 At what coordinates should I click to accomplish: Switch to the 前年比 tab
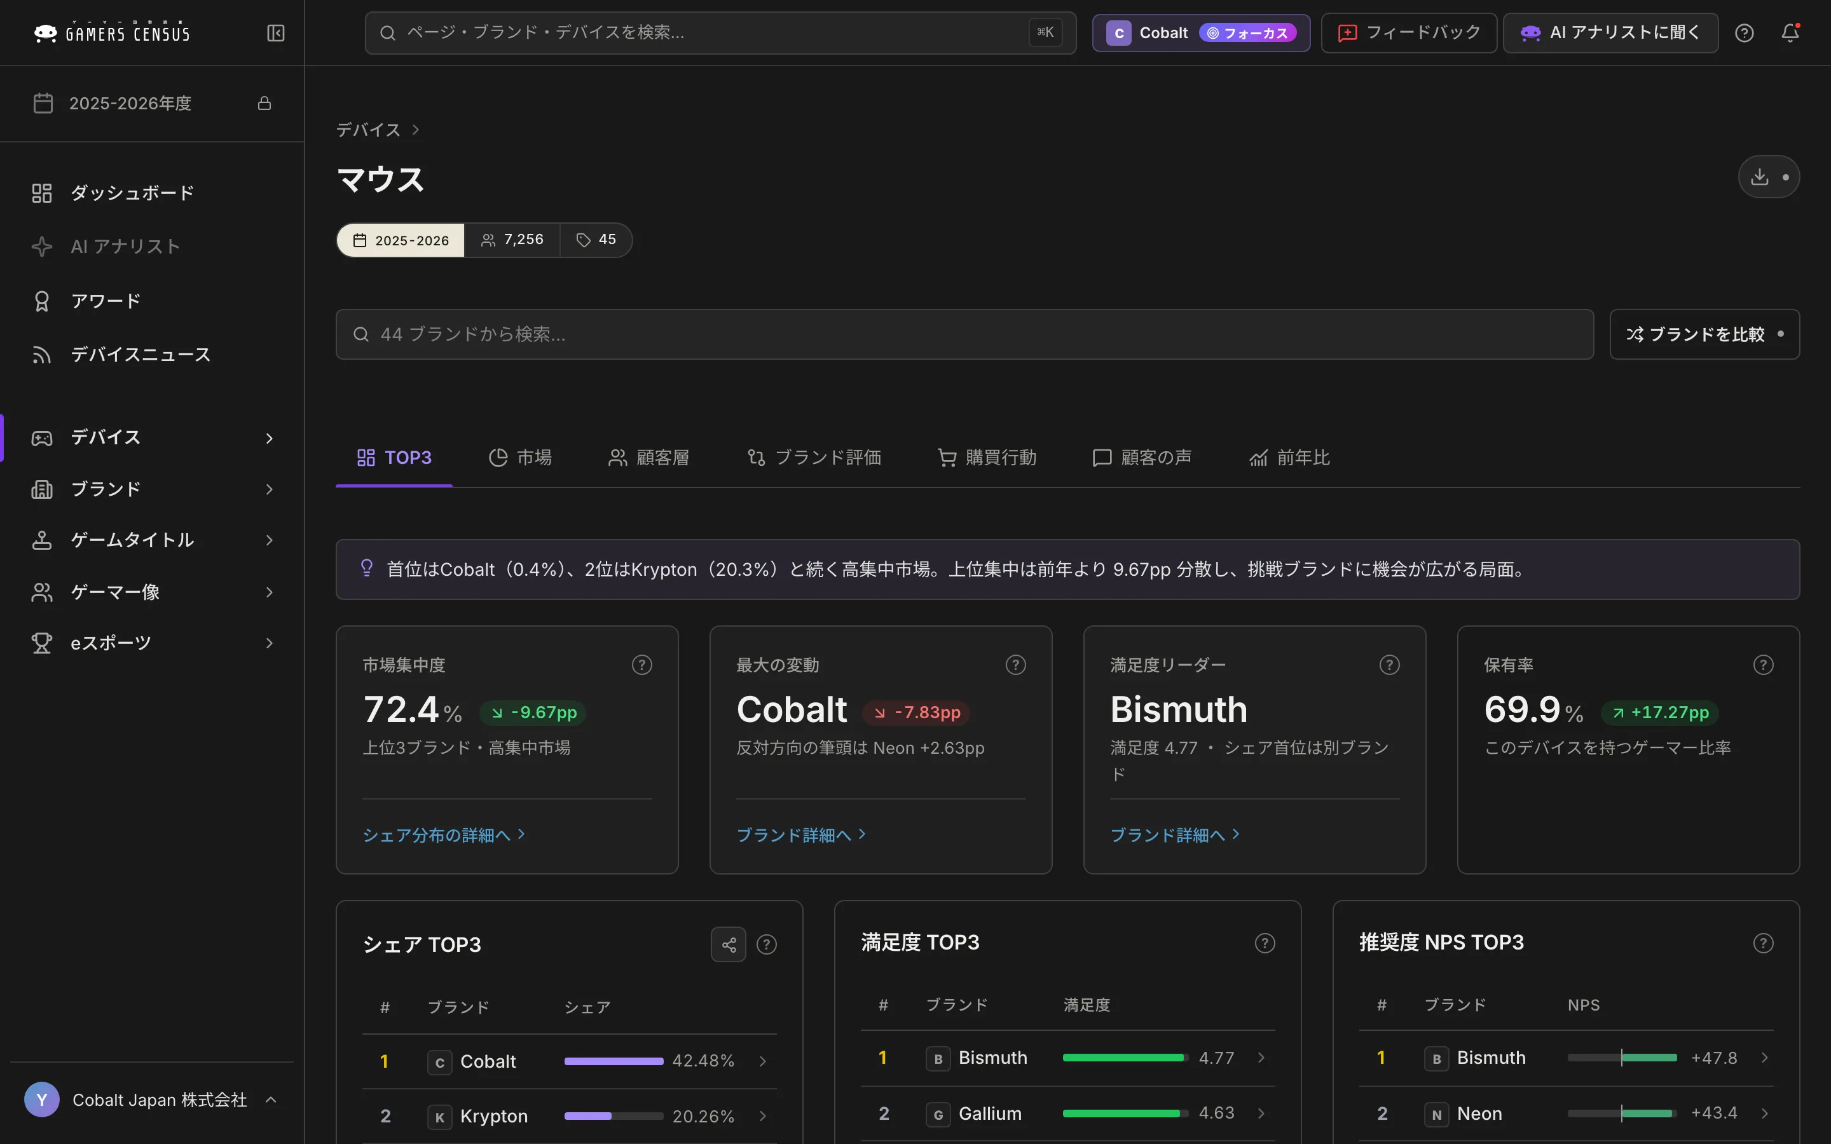click(x=1289, y=458)
